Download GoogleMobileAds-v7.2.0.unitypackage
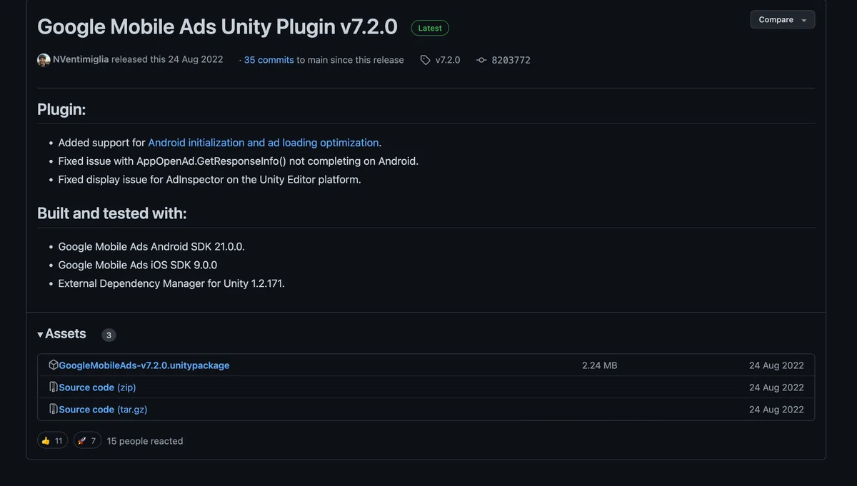 coord(144,365)
